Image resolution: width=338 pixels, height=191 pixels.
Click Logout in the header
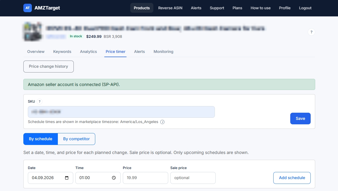305,8
